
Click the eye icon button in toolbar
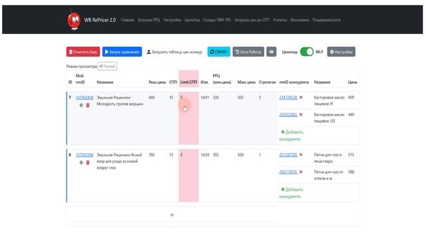(271, 52)
